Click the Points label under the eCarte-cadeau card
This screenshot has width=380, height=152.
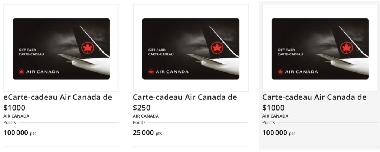point(10,122)
